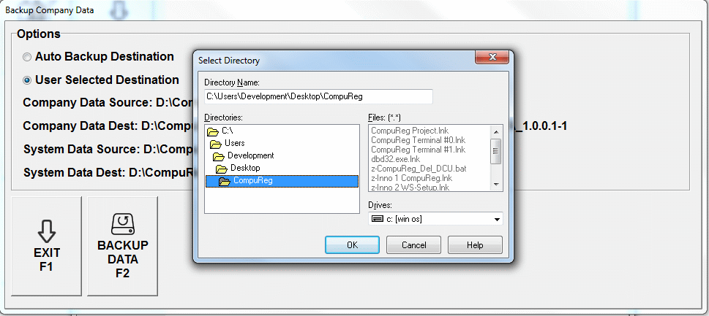This screenshot has width=709, height=316.
Task: Click the Help button
Action: point(475,245)
